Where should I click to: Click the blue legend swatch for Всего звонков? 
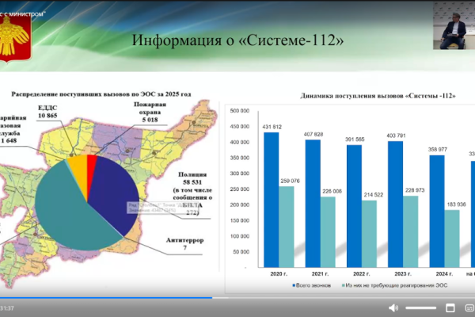click(x=294, y=285)
